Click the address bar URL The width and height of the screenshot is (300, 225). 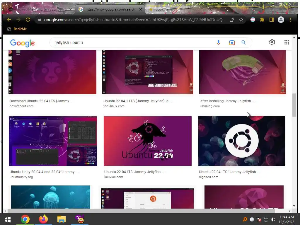[x=135, y=20]
